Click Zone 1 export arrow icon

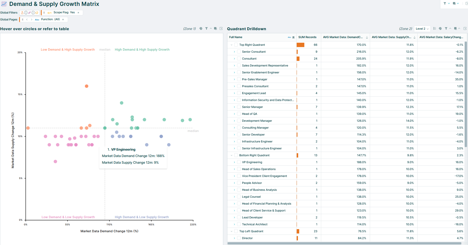point(221,29)
